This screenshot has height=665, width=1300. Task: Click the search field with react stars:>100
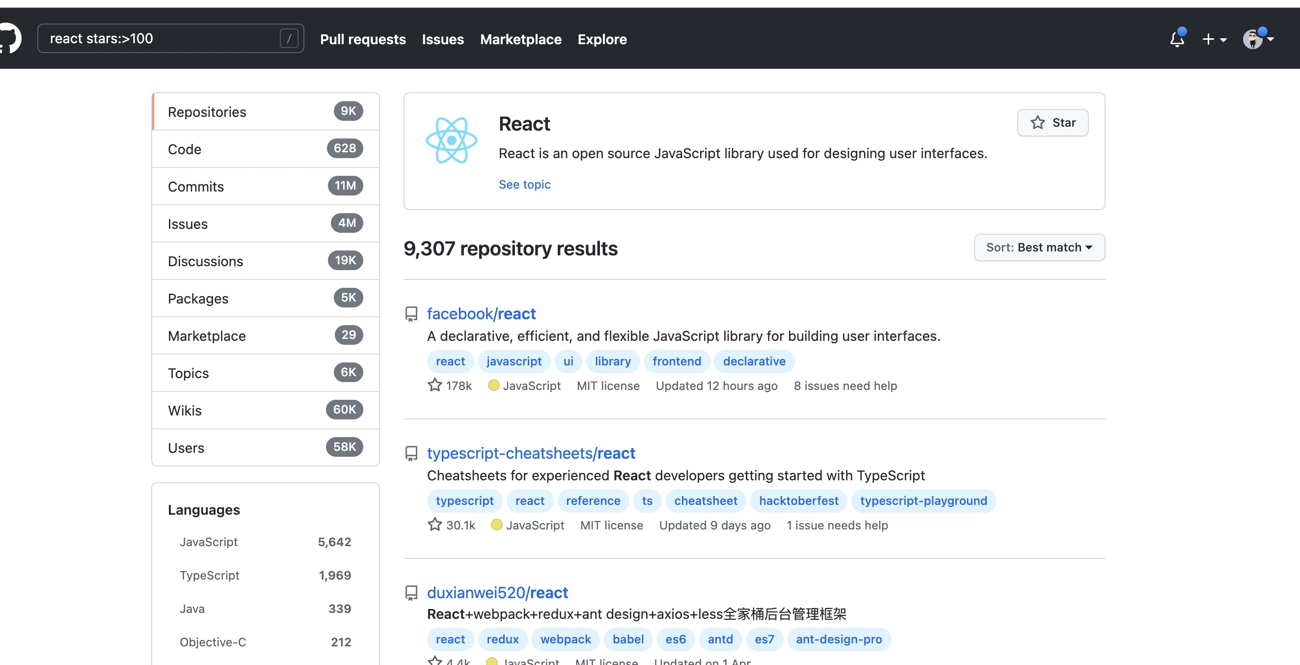(x=170, y=38)
